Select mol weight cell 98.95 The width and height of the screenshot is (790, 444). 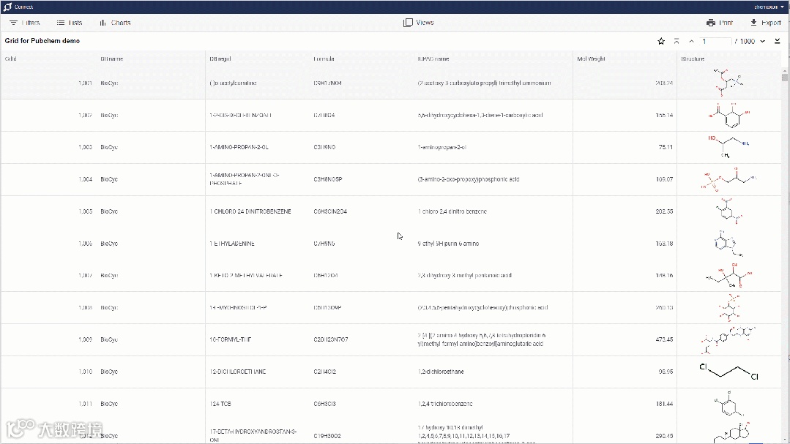click(666, 372)
